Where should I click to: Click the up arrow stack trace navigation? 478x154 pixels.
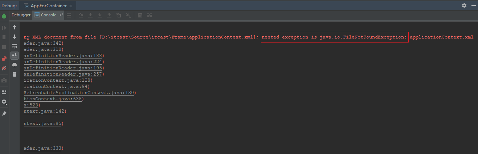15,27
